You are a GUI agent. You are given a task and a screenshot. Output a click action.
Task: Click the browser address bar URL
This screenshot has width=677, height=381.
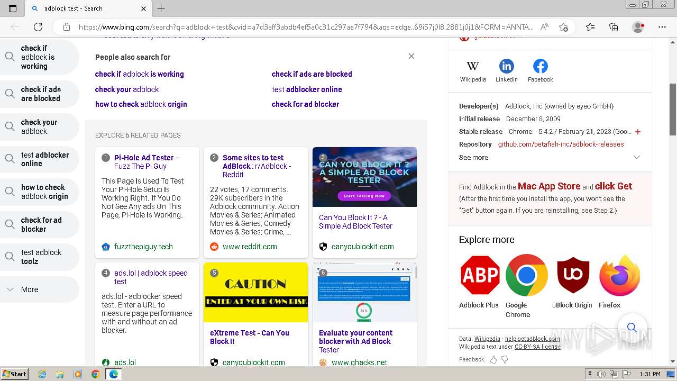coord(306,27)
